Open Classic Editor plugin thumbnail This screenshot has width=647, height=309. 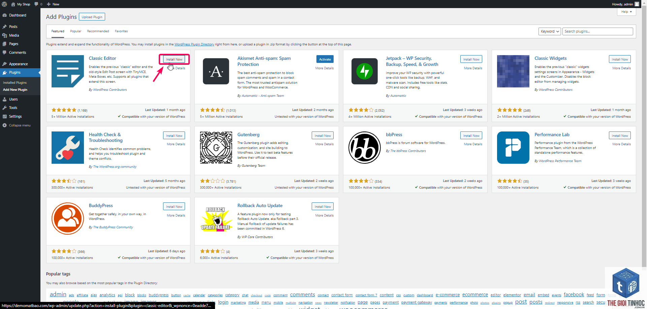(68, 71)
